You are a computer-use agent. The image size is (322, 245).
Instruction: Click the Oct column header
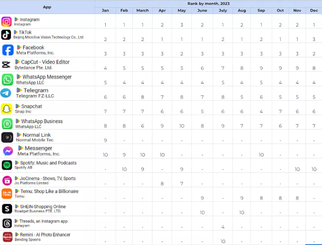coord(280,10)
